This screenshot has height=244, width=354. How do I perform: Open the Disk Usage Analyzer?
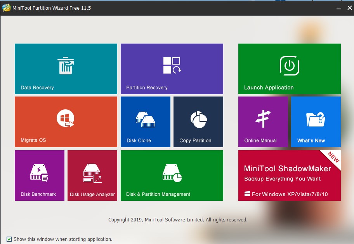[x=92, y=175]
